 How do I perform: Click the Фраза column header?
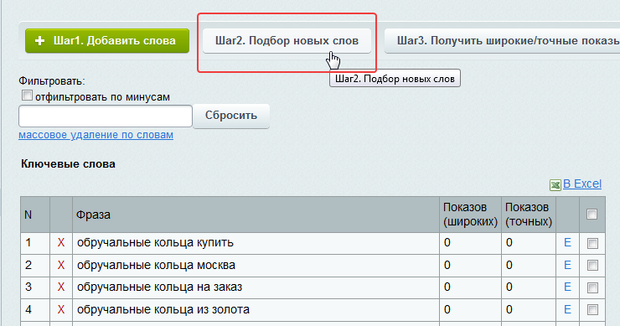click(x=256, y=215)
